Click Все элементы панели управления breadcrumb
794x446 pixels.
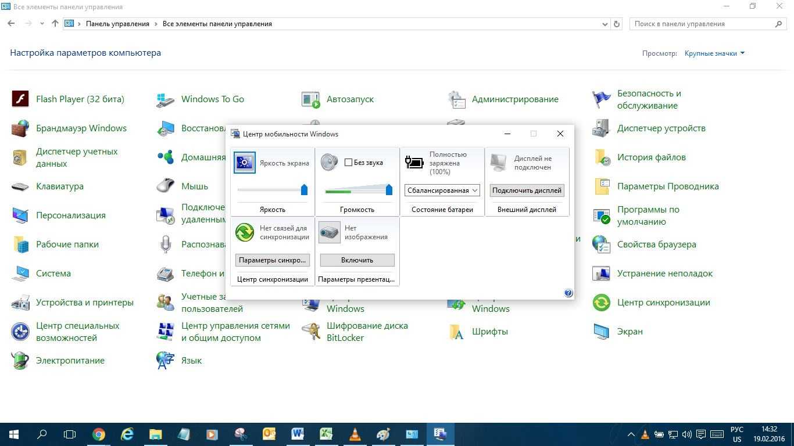click(x=217, y=24)
